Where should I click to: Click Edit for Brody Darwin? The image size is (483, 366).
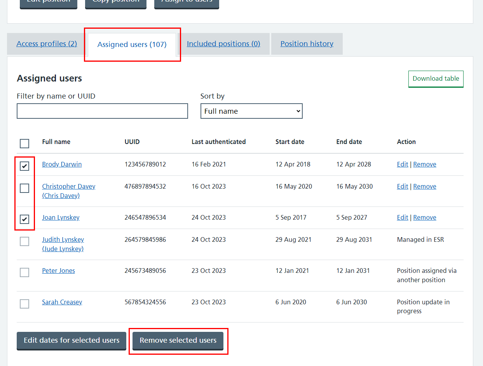[x=403, y=164]
